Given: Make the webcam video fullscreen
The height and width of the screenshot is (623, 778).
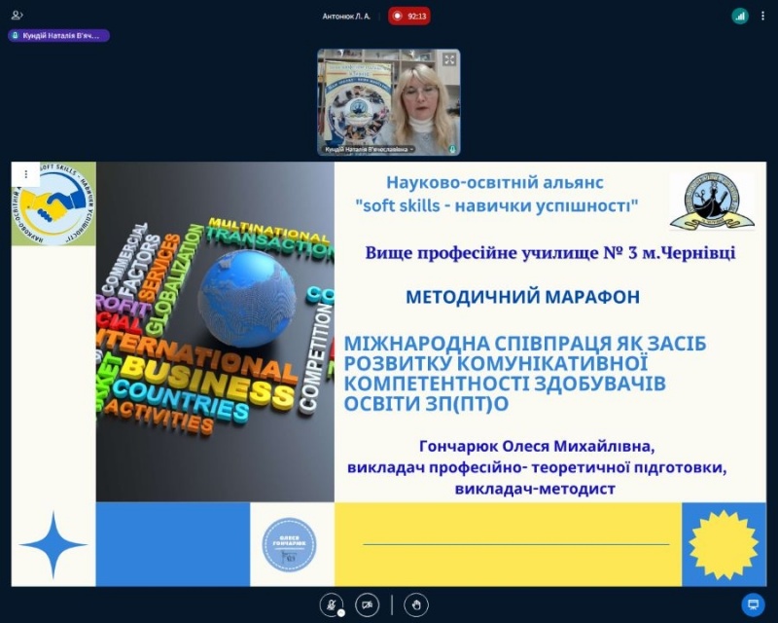Looking at the screenshot, I should click(449, 59).
